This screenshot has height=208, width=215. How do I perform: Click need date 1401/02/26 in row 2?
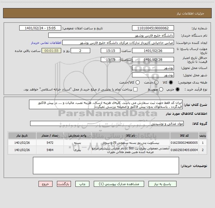(x=22, y=150)
